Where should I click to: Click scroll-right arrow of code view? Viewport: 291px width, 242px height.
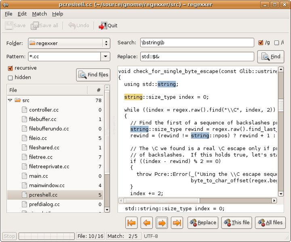pos(274,200)
